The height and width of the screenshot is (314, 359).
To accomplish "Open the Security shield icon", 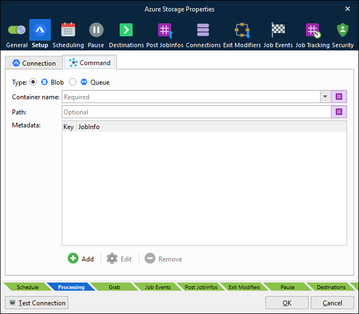I will tap(343, 30).
